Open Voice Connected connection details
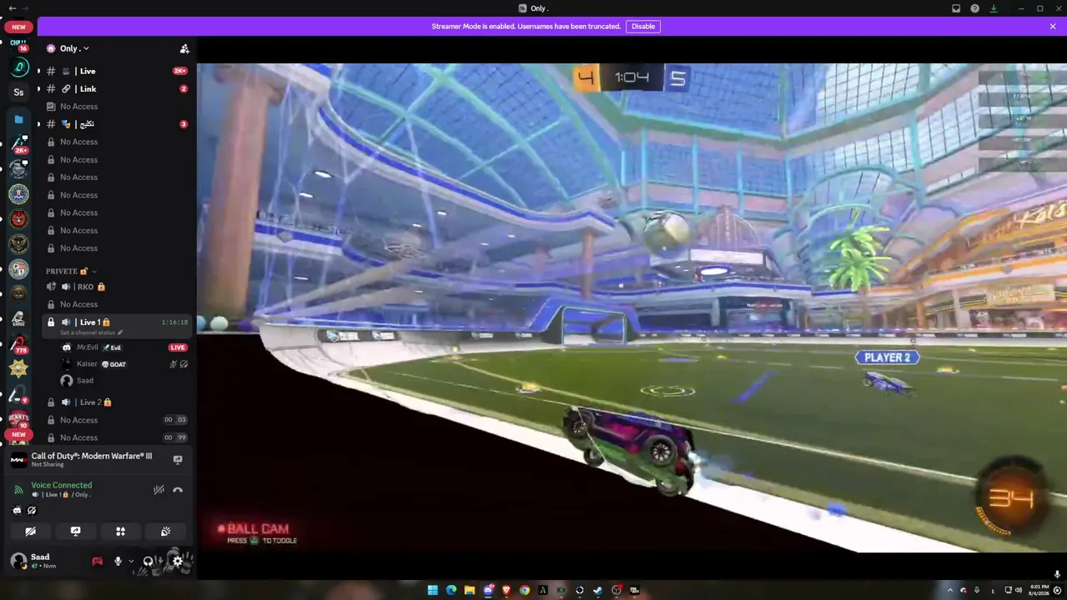The image size is (1067, 600). pos(62,485)
